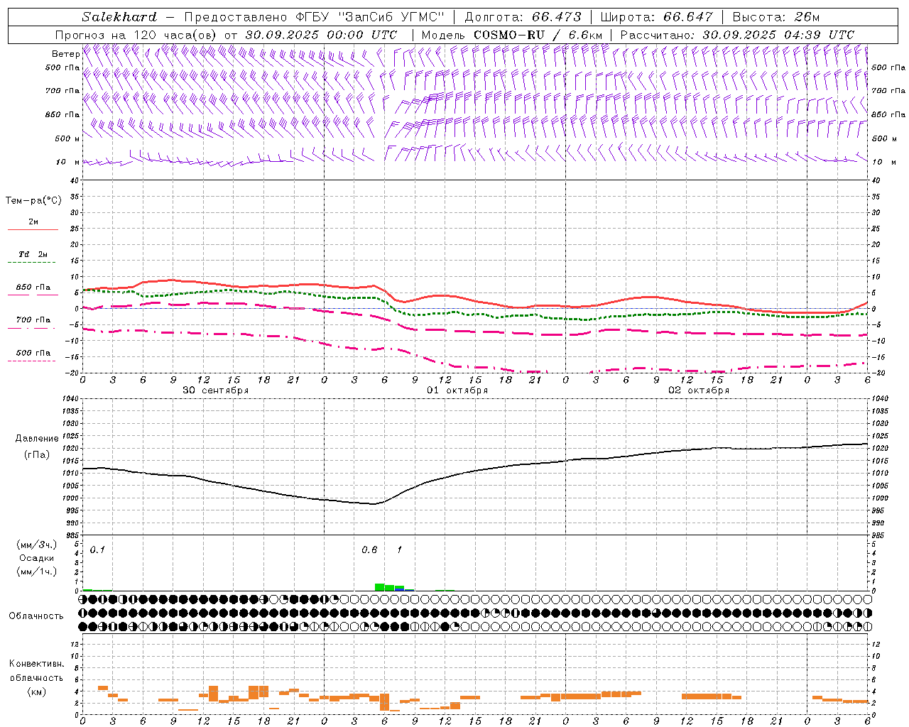Select the elevation text Высота: 26м

coord(775,17)
